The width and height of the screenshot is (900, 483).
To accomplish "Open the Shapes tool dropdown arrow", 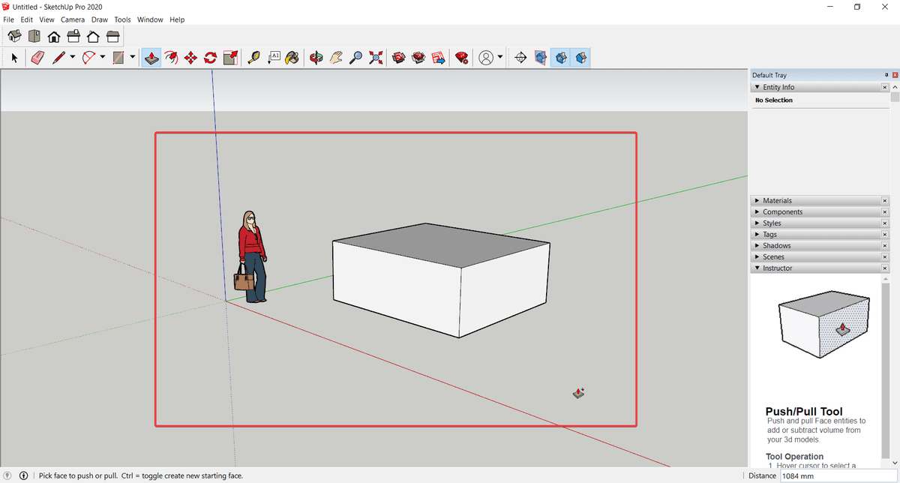I will [133, 58].
